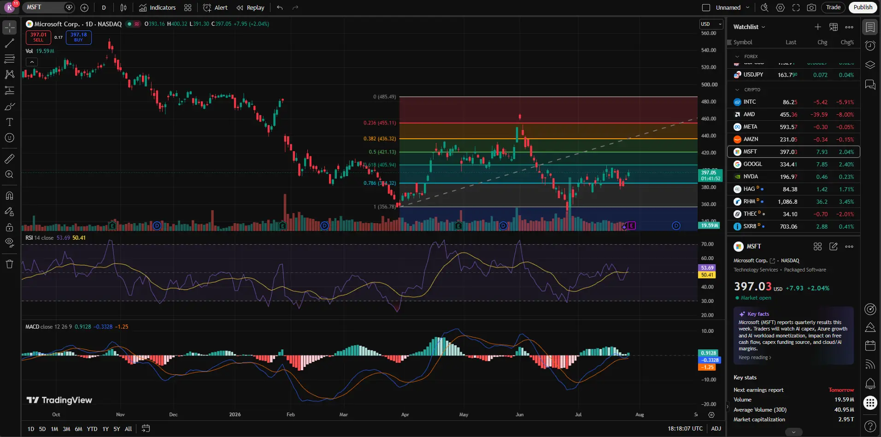Screen dimensions: 881x437
Task: Expand the Watchlist dropdown menu
Action: point(749,27)
